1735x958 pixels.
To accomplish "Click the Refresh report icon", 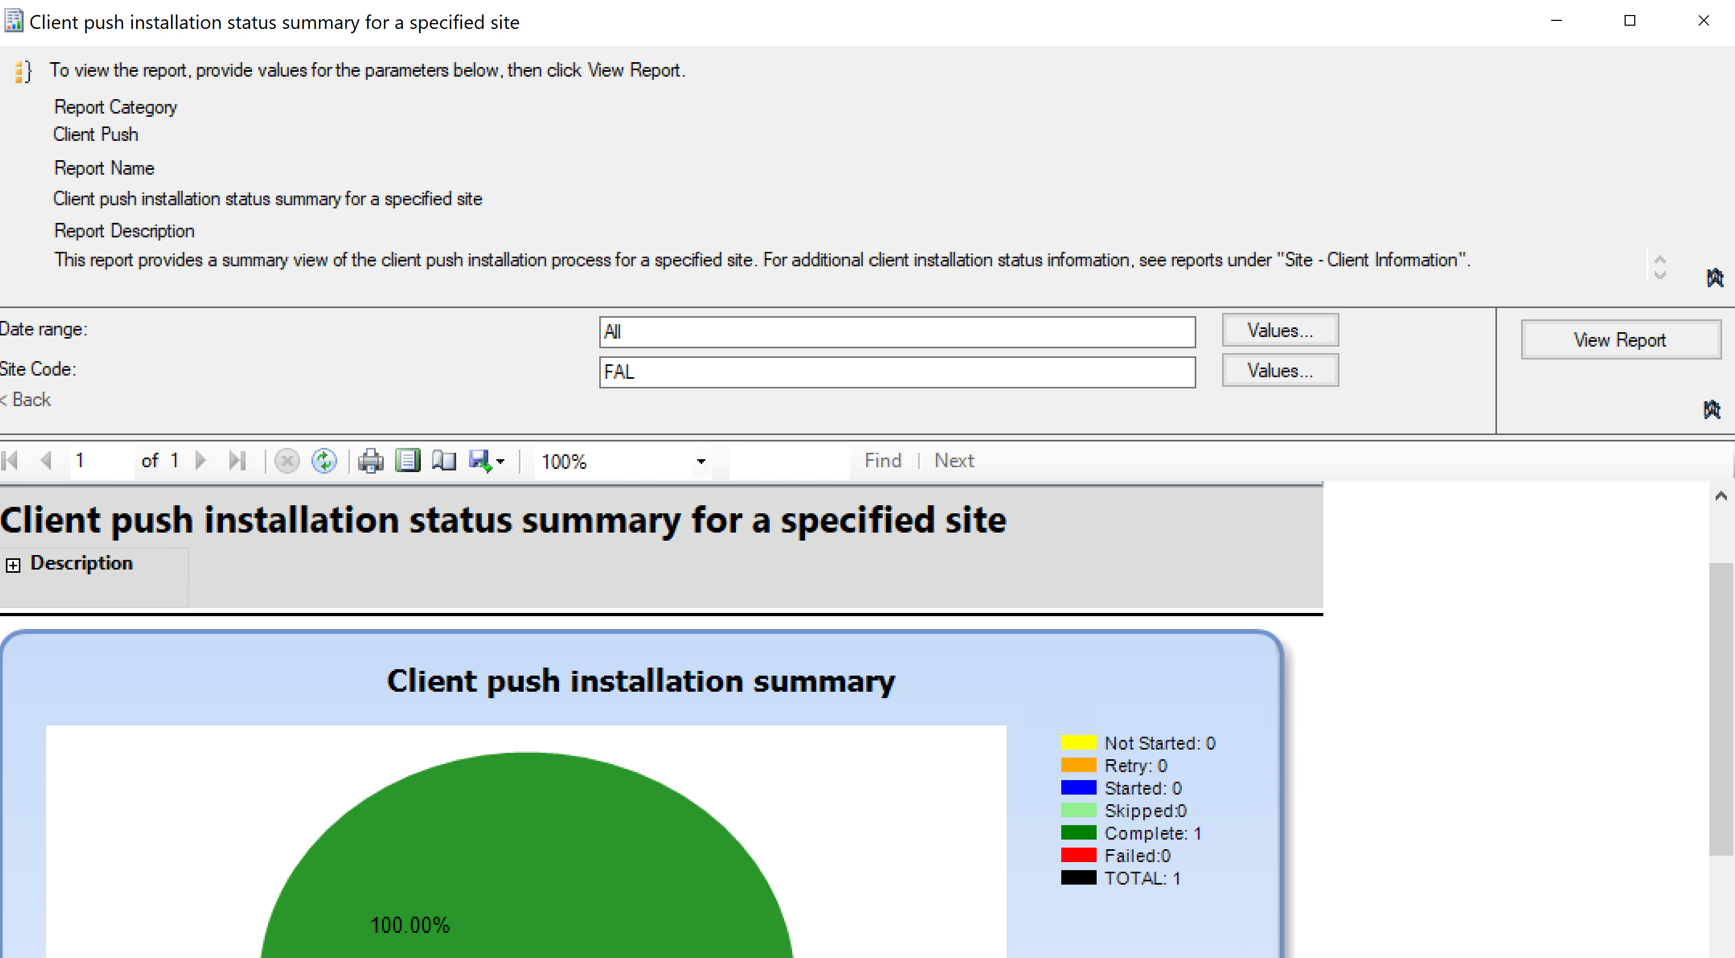I will point(324,461).
